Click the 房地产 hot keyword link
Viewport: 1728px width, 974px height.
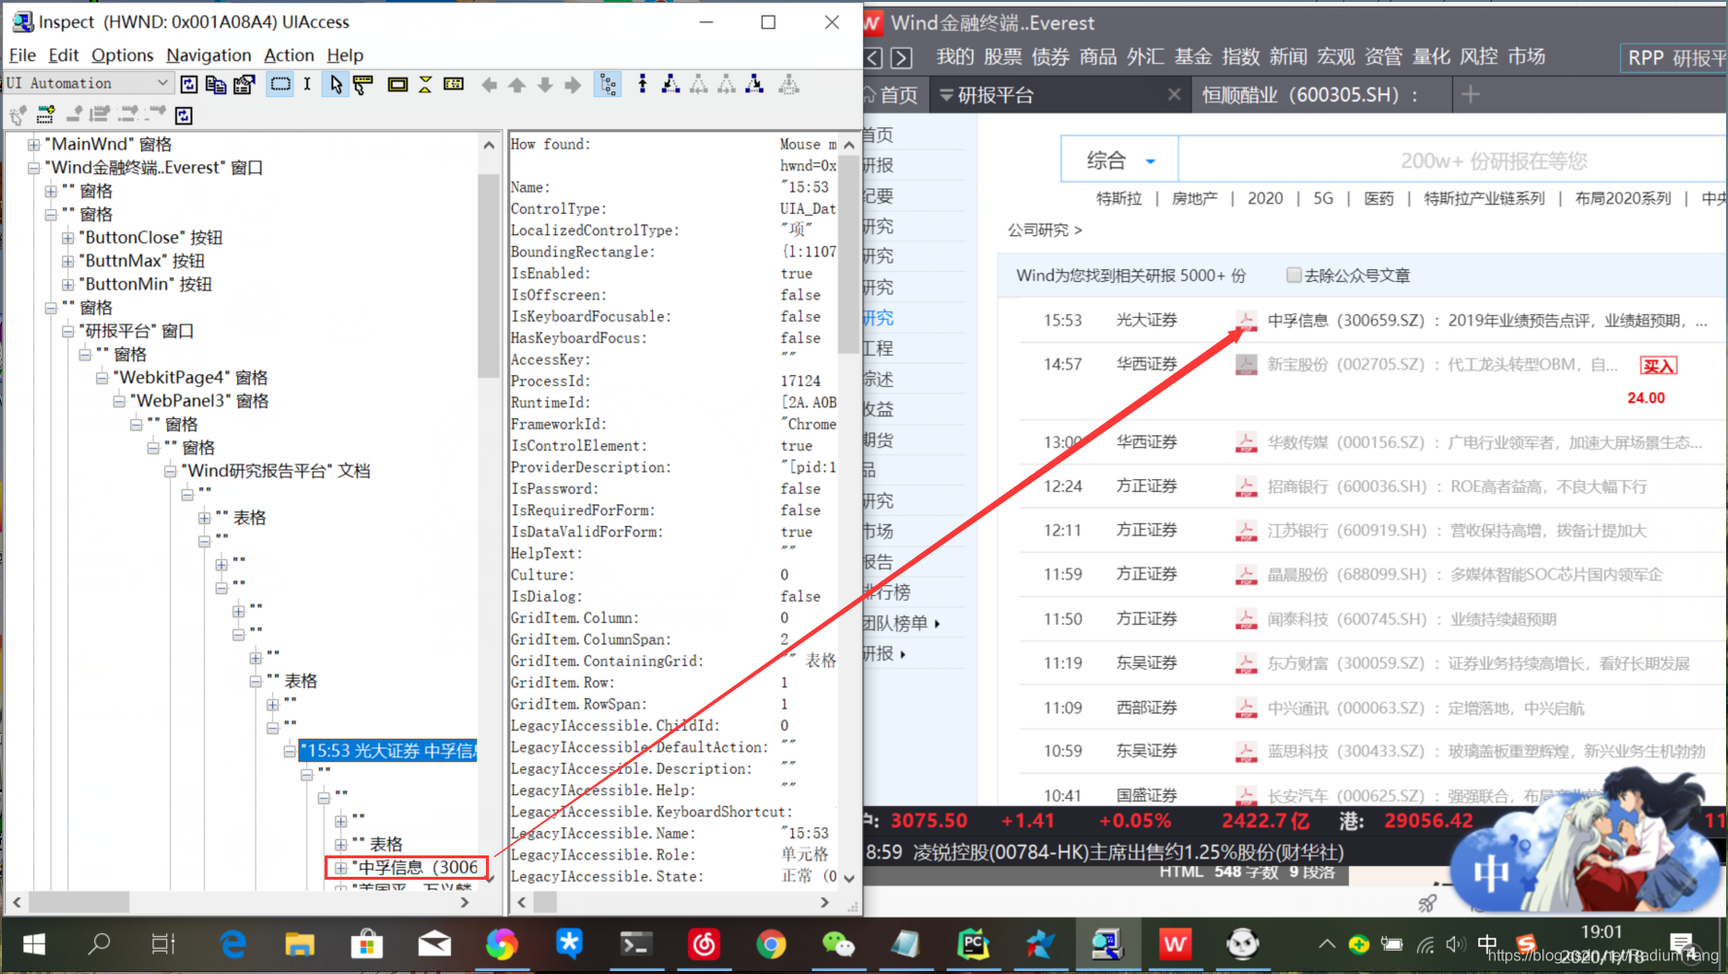click(x=1194, y=198)
